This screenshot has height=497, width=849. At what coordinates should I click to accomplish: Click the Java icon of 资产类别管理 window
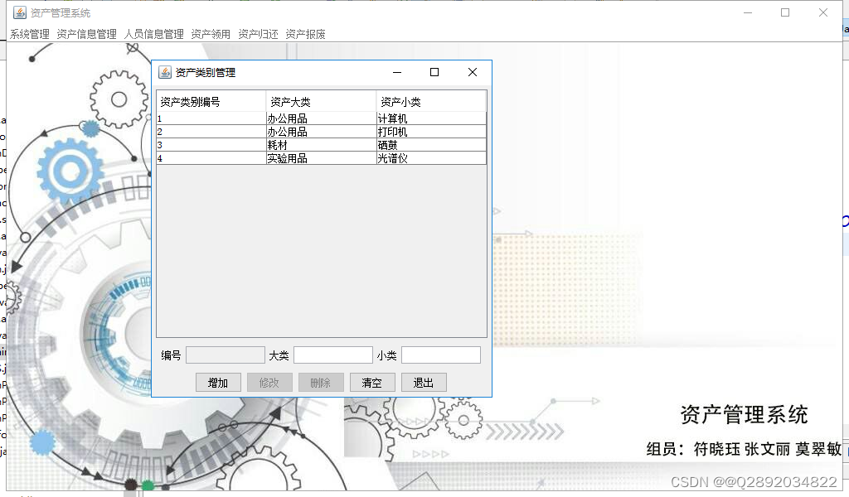click(x=165, y=72)
